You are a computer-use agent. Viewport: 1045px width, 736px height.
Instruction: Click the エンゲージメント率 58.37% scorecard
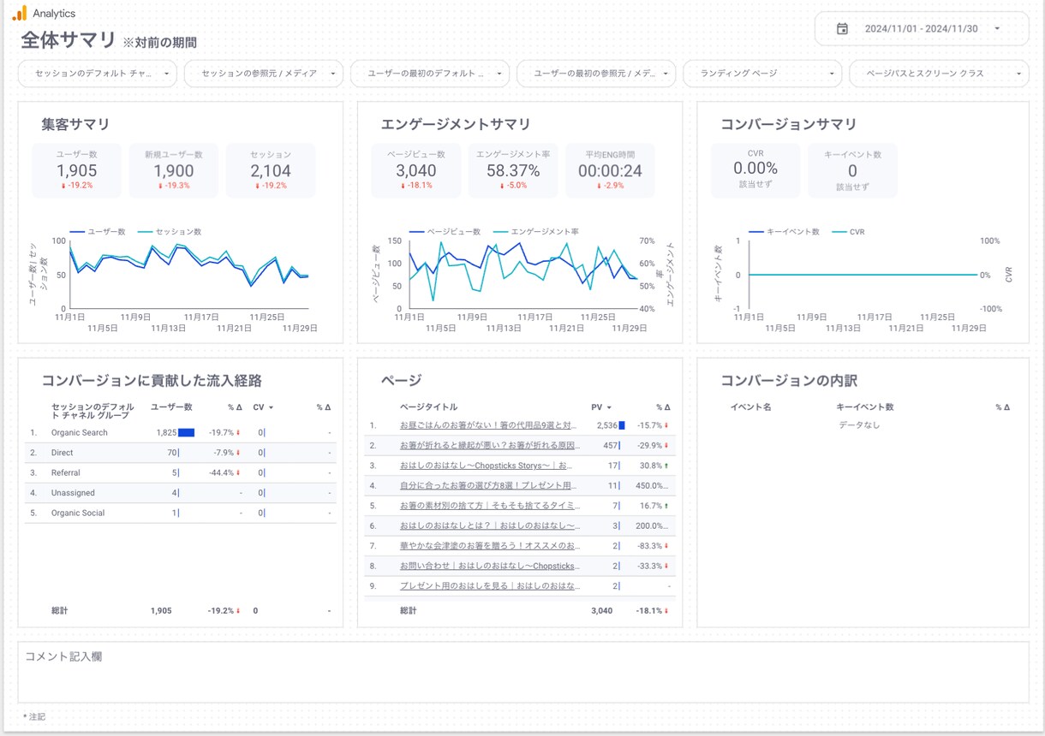coord(513,170)
